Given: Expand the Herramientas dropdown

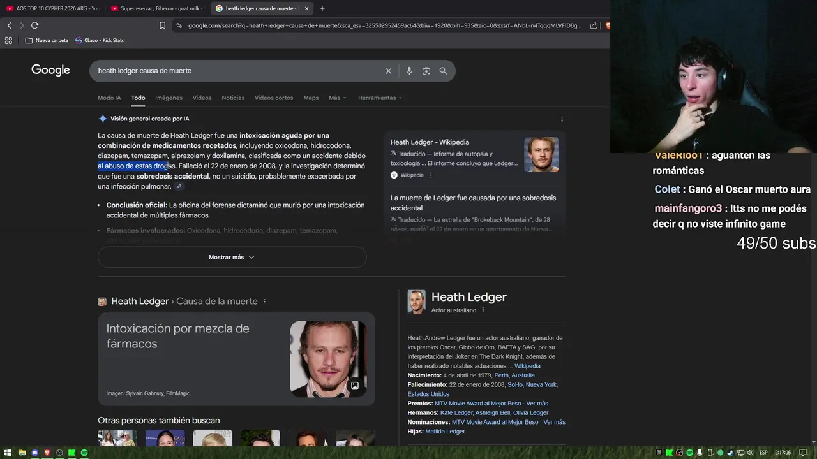Looking at the screenshot, I should click(x=380, y=98).
